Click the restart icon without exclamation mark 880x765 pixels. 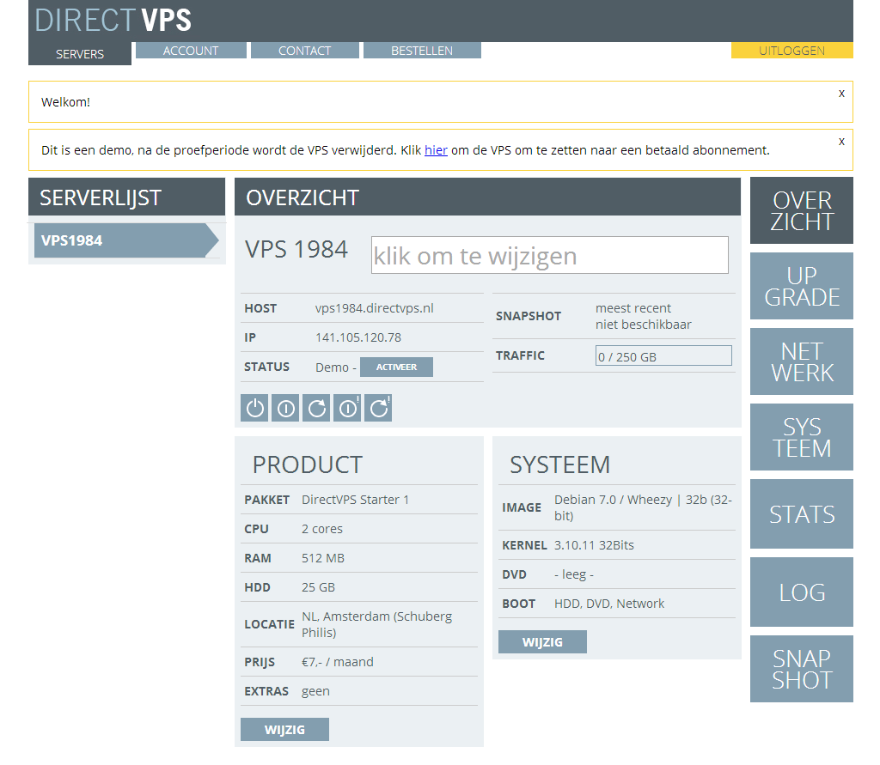pyautogui.click(x=316, y=409)
